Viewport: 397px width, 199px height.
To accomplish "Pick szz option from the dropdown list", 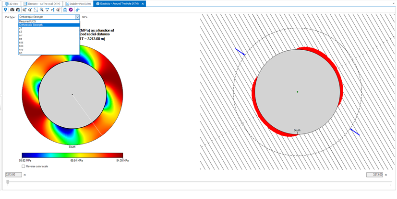I will [21, 42].
